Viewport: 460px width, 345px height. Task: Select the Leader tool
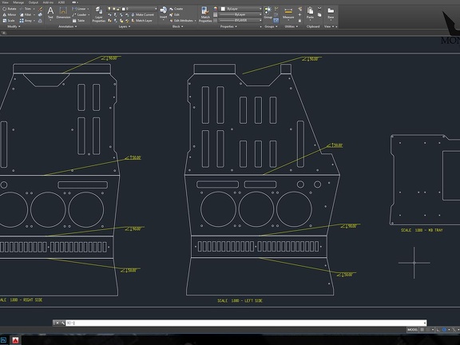80,14
